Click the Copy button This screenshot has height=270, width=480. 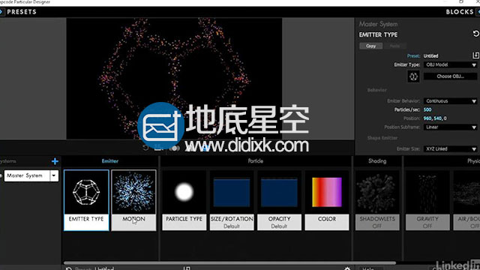pyautogui.click(x=370, y=46)
